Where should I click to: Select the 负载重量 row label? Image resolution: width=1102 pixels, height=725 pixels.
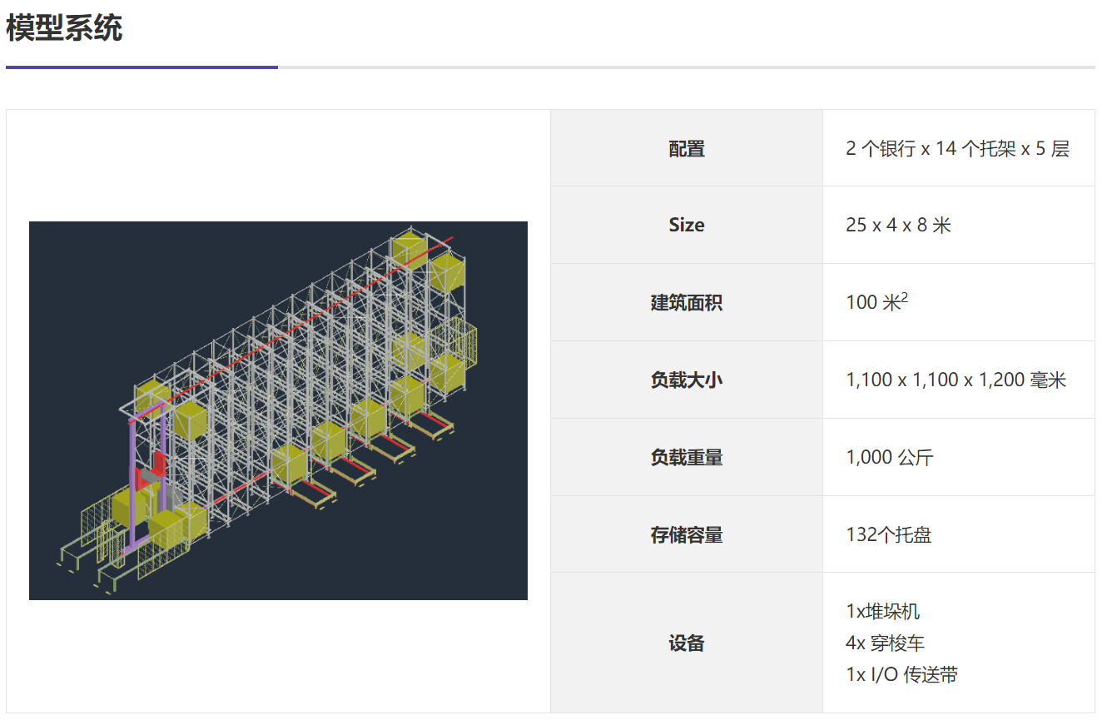[687, 457]
